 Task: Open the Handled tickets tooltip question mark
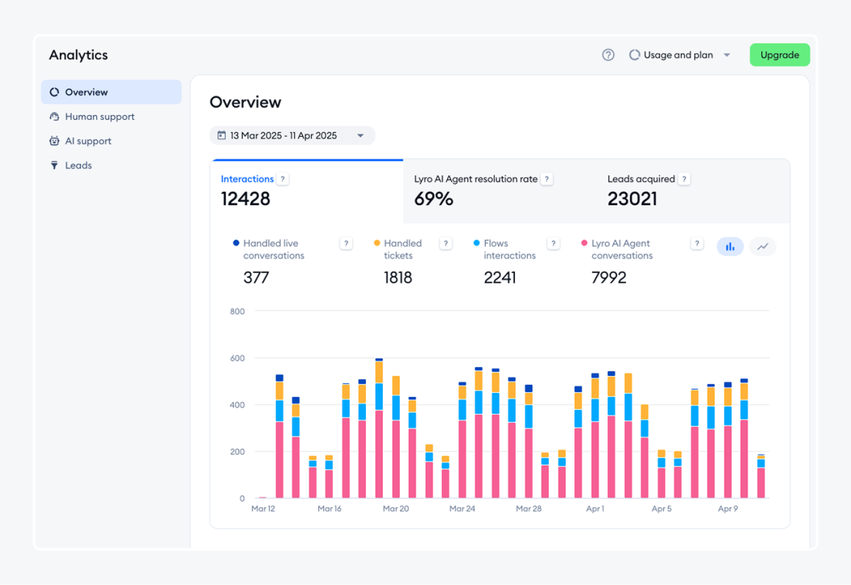point(445,243)
